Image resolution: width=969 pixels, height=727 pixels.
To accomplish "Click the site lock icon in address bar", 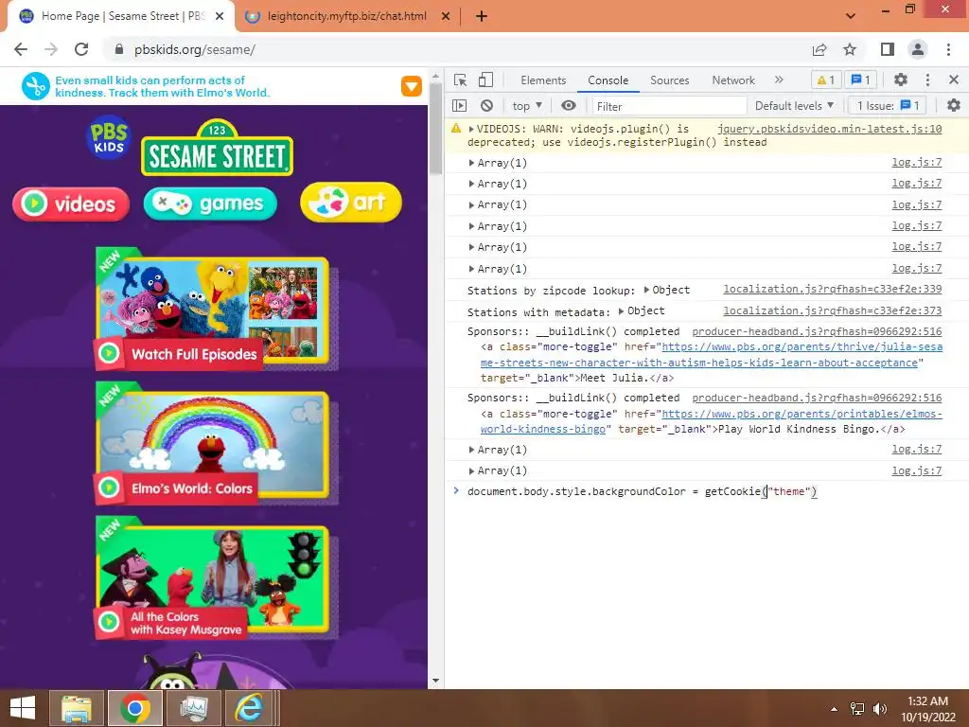I will tap(119, 49).
